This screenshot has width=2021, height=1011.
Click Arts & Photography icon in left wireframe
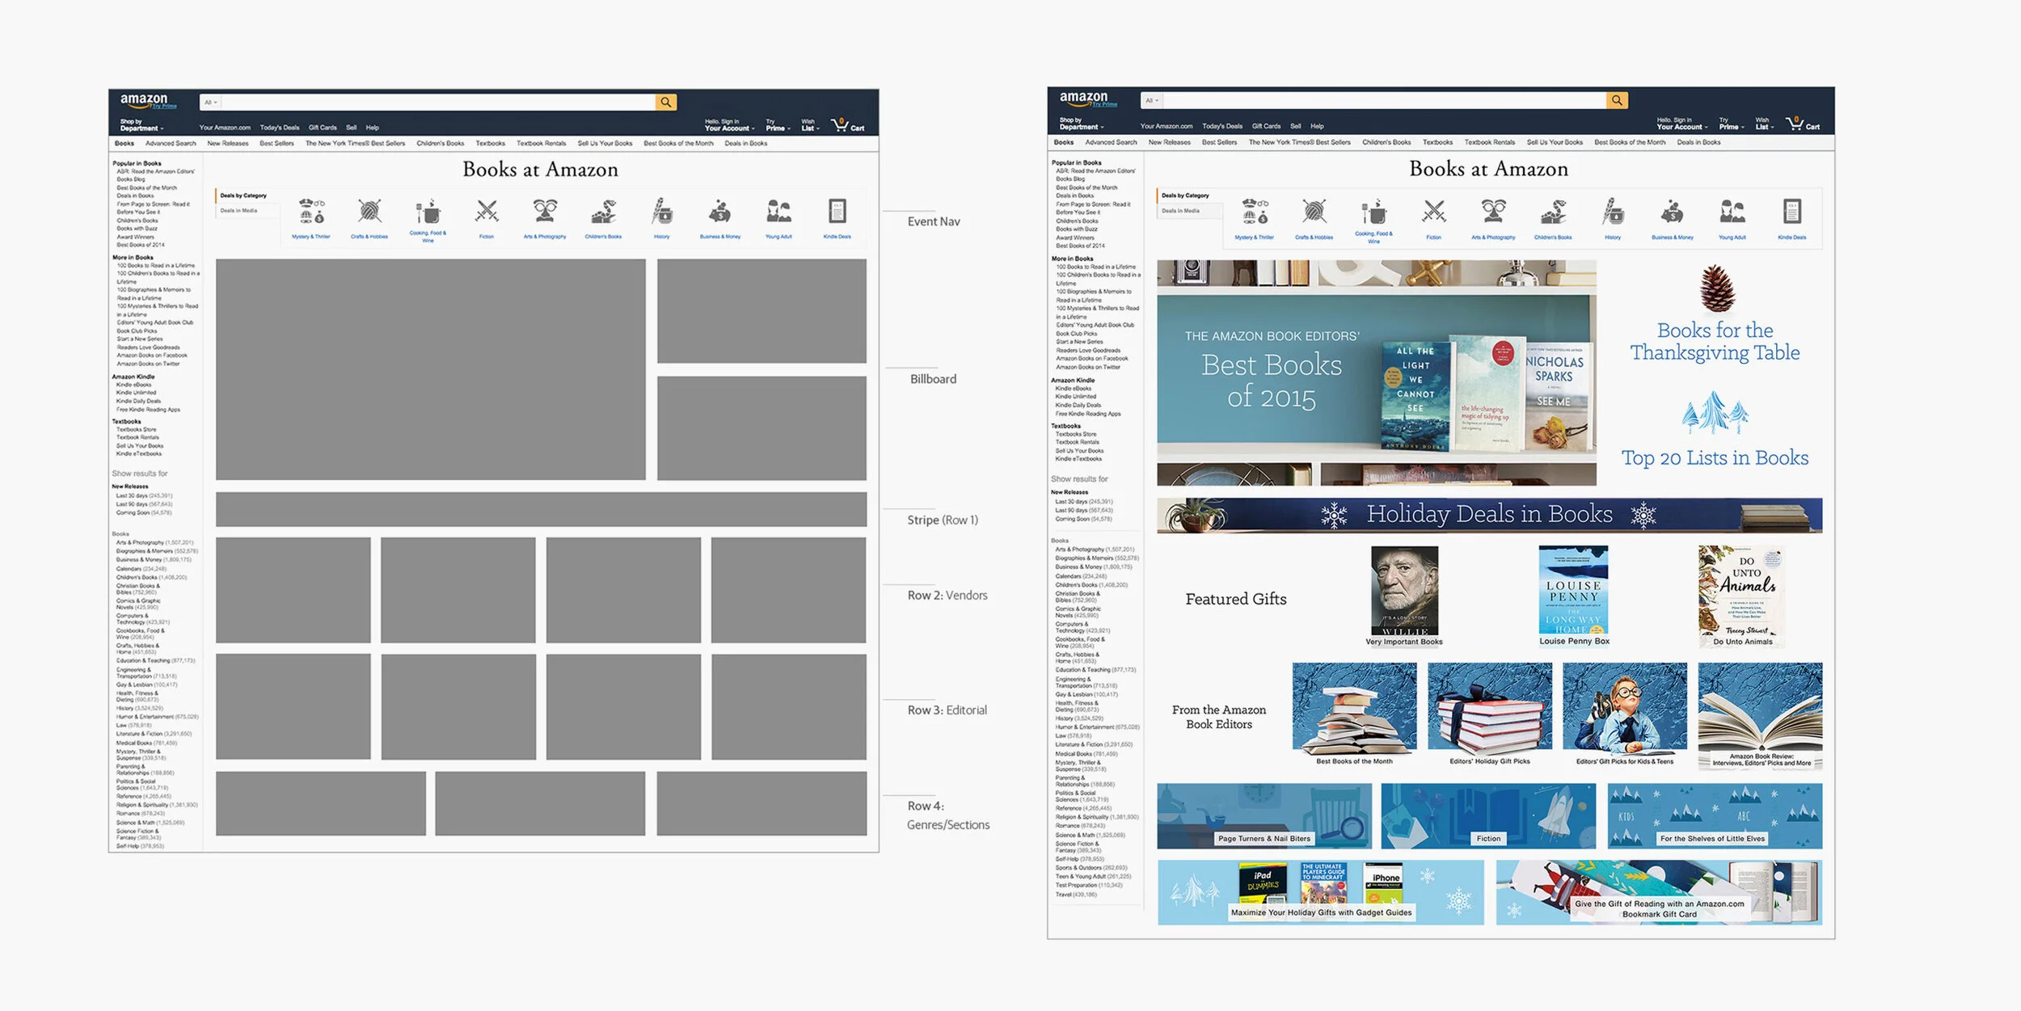click(x=545, y=211)
